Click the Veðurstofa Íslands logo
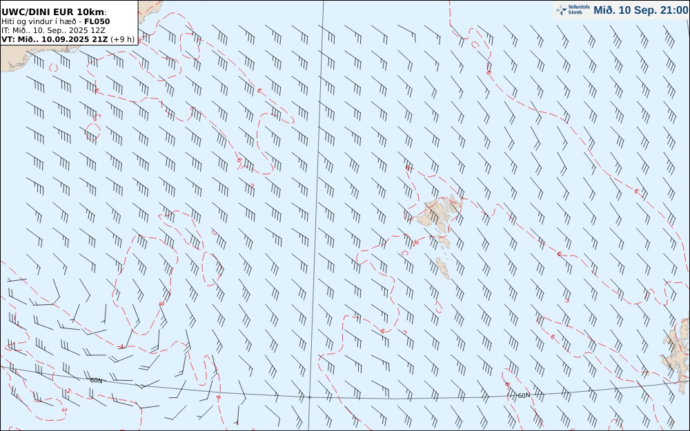 point(573,10)
